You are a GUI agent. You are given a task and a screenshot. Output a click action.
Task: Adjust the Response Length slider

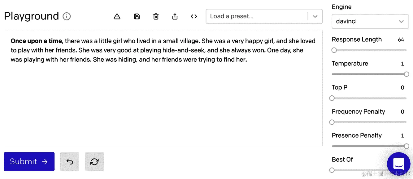tap(334, 50)
